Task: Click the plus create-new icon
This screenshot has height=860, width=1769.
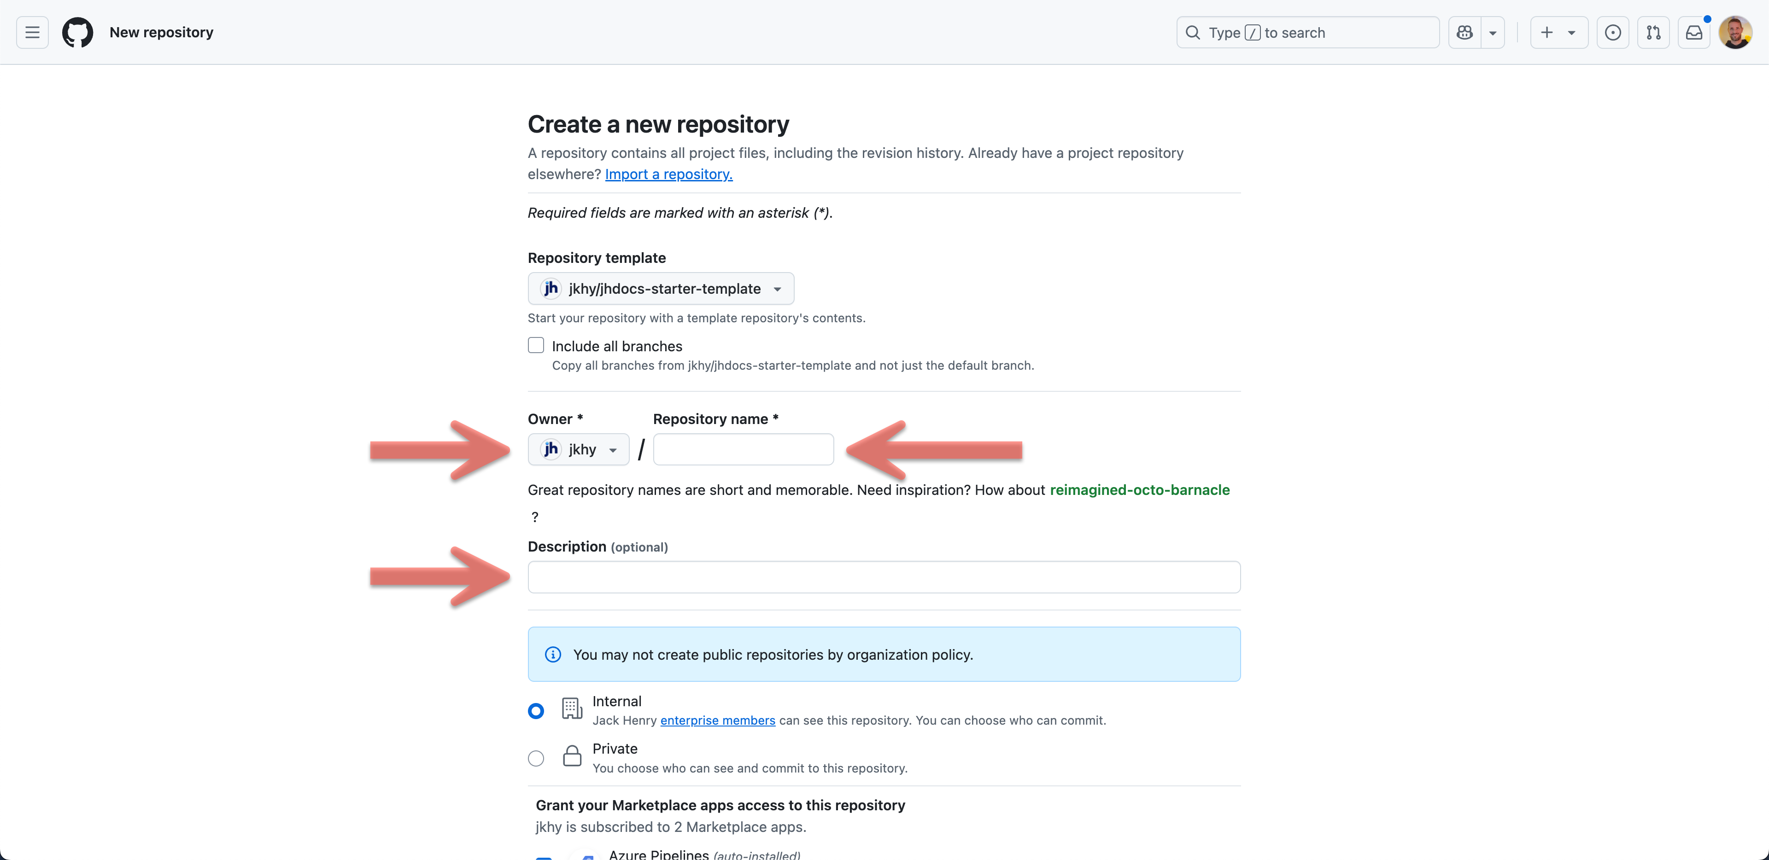Action: click(x=1547, y=32)
